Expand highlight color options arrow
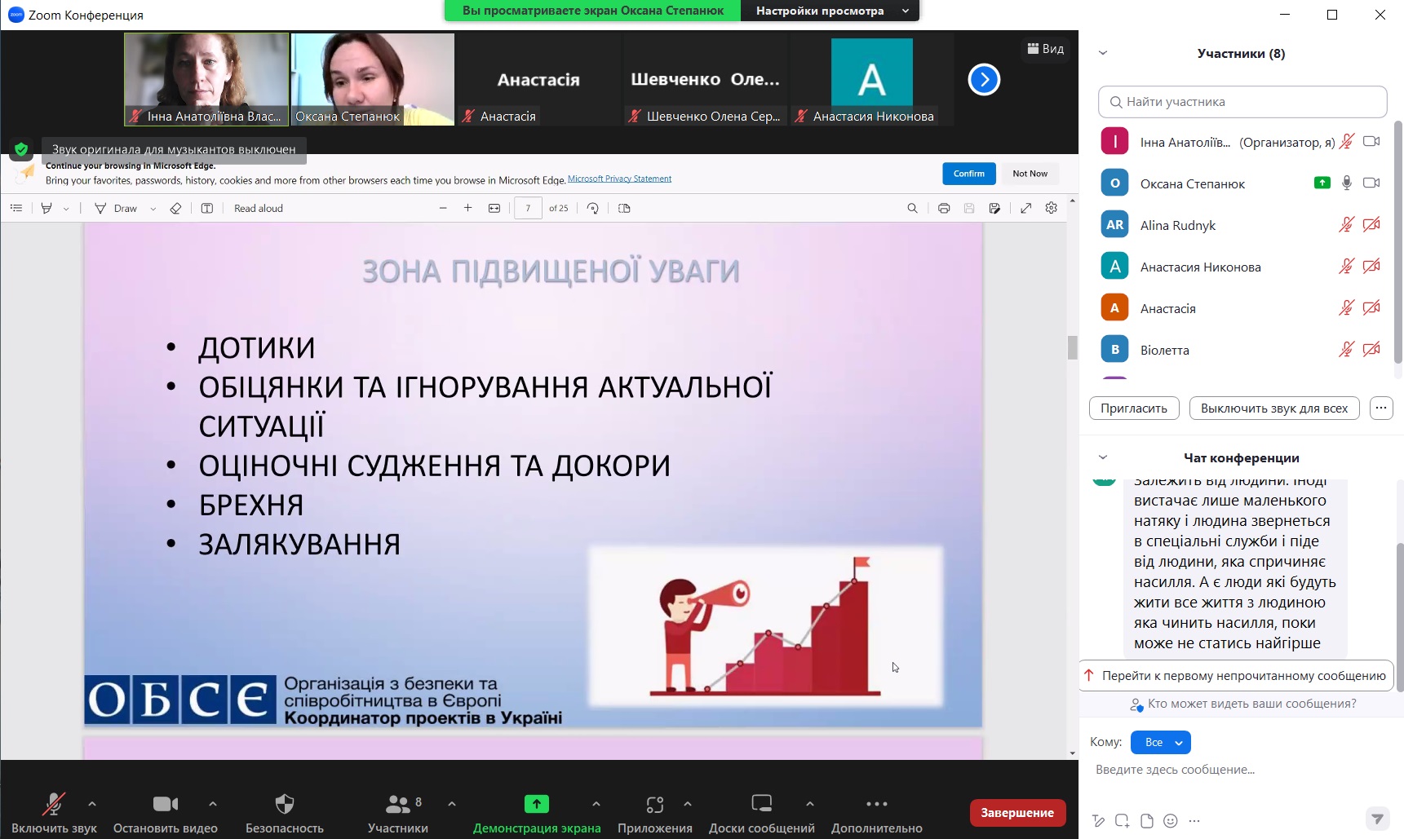 coord(66,209)
